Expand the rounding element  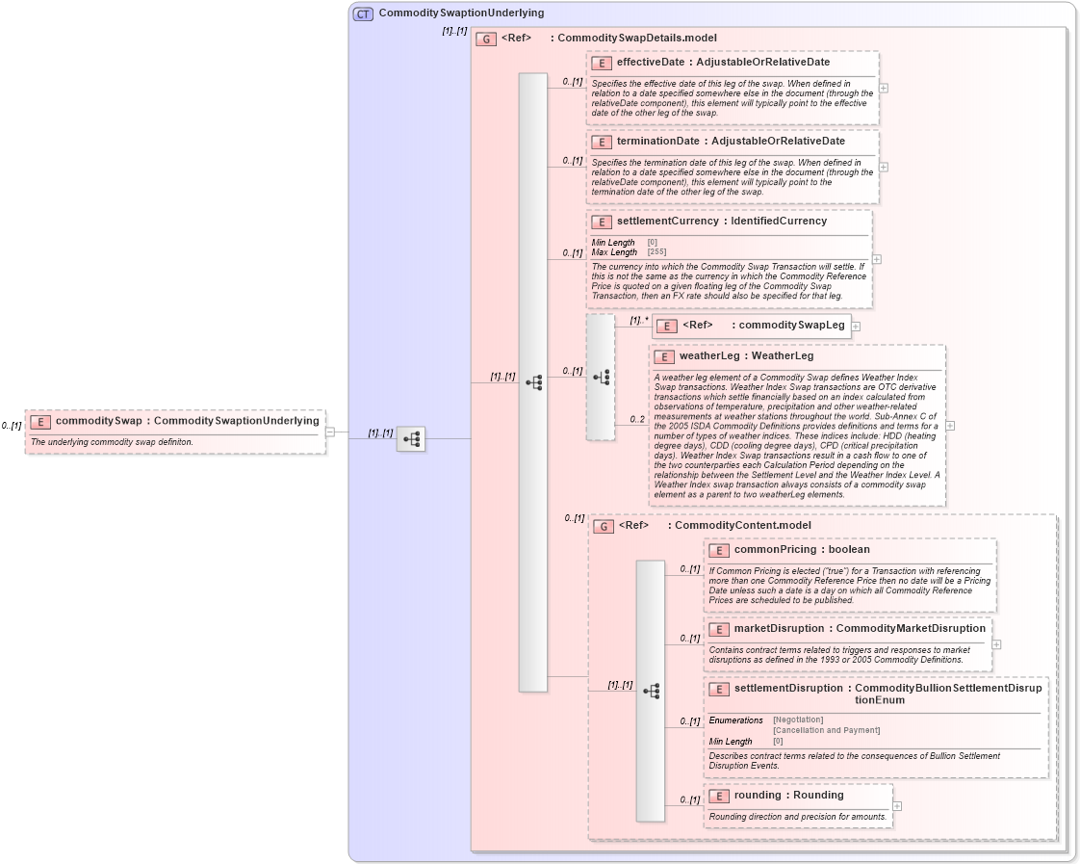tap(897, 806)
